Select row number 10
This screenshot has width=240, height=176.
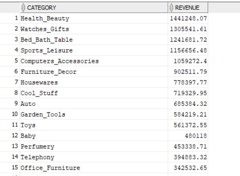[x=15, y=114]
